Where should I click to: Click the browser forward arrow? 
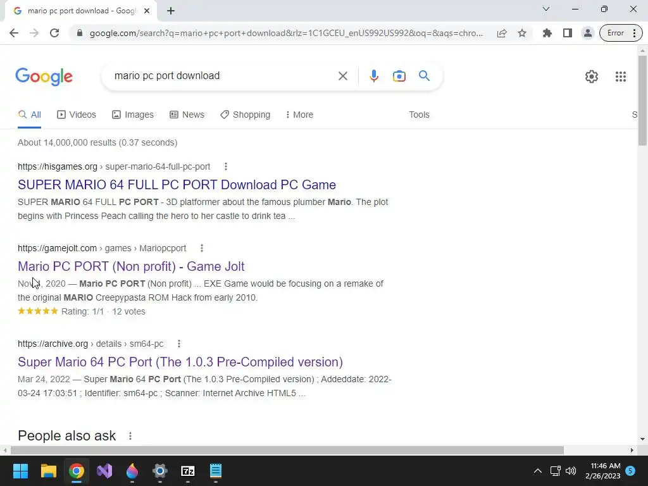[34, 33]
